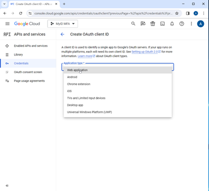The width and height of the screenshot is (209, 191).
Task: Open Chrome three-dot menu
Action: (204, 13)
